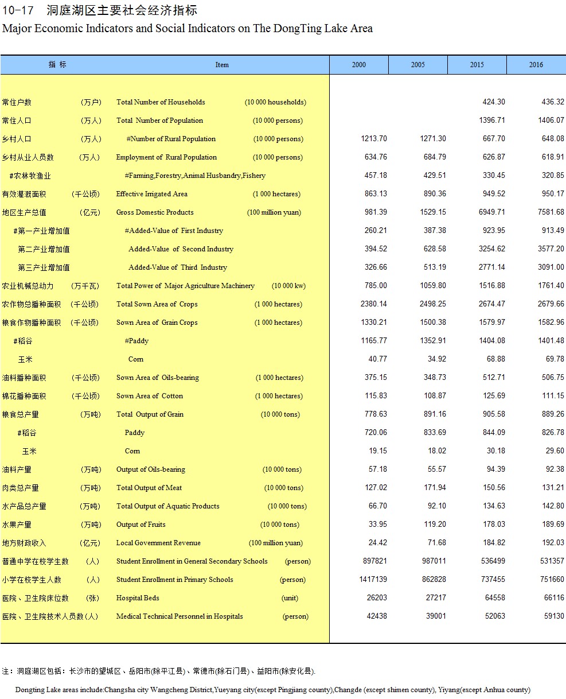Click the 2005 column header
This screenshot has height=699, width=566.
coord(418,65)
